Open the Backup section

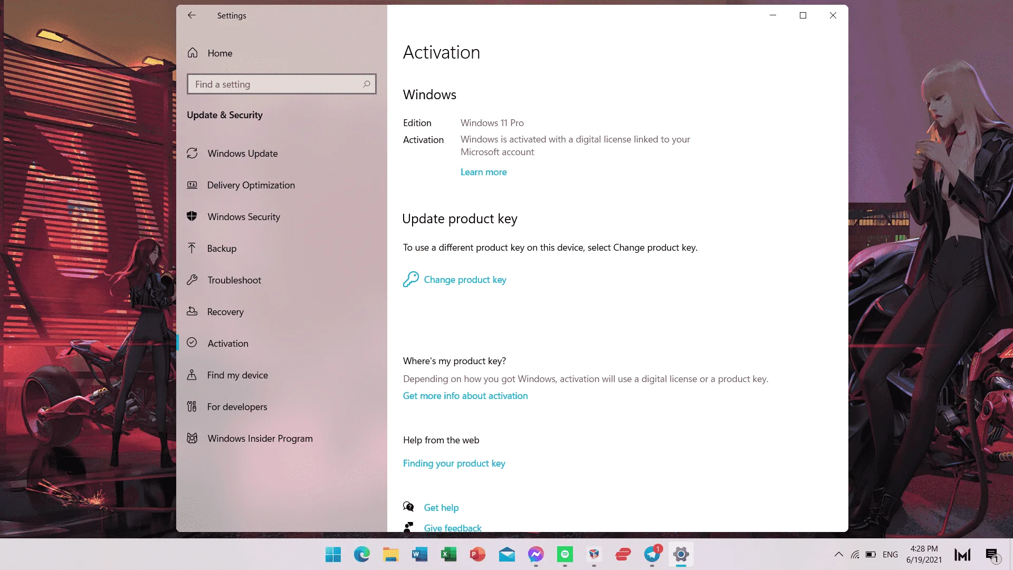(x=222, y=249)
